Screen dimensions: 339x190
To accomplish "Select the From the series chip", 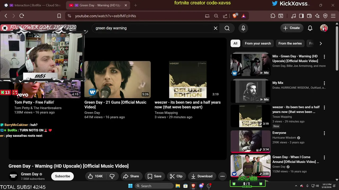I will point(290,43).
